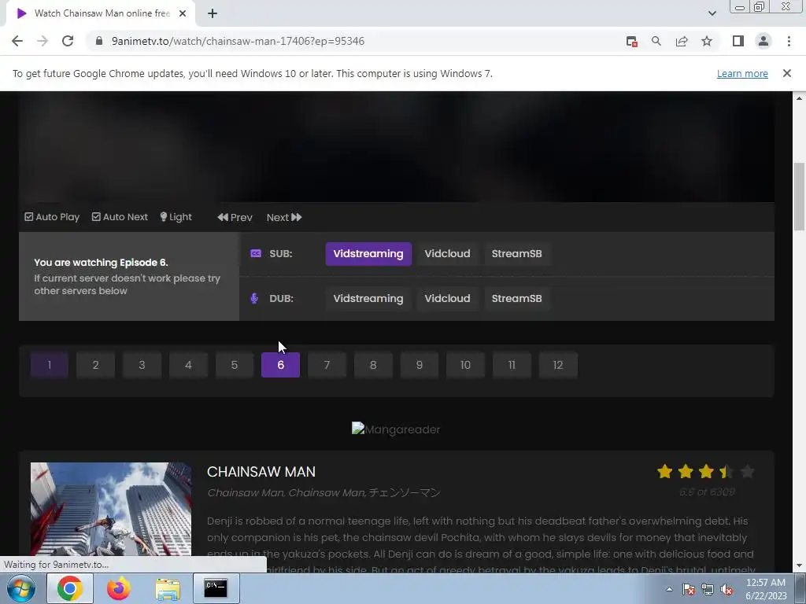This screenshot has width=806, height=604.
Task: Open the taskbar clock and date
Action: (765, 589)
